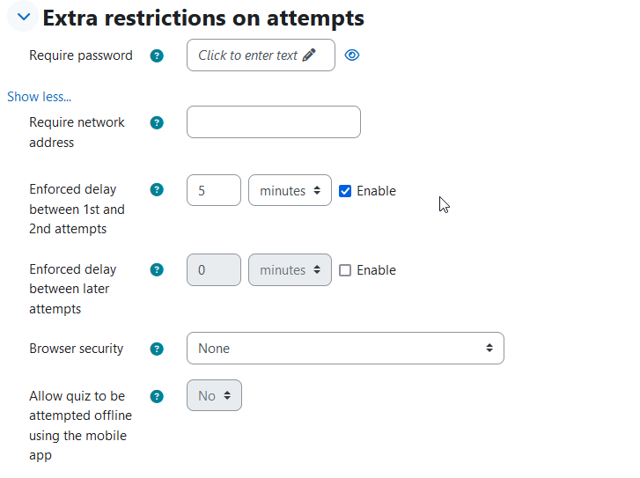
Task: Open help for delay between later attempts
Action: (157, 269)
